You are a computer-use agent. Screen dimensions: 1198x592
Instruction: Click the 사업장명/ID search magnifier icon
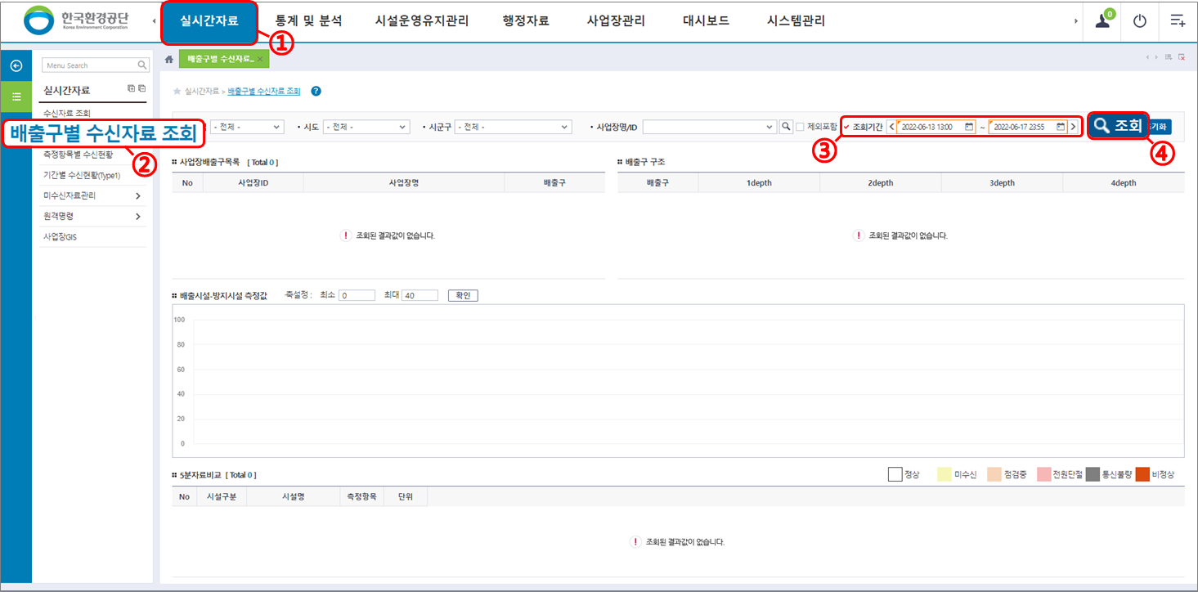tap(786, 127)
